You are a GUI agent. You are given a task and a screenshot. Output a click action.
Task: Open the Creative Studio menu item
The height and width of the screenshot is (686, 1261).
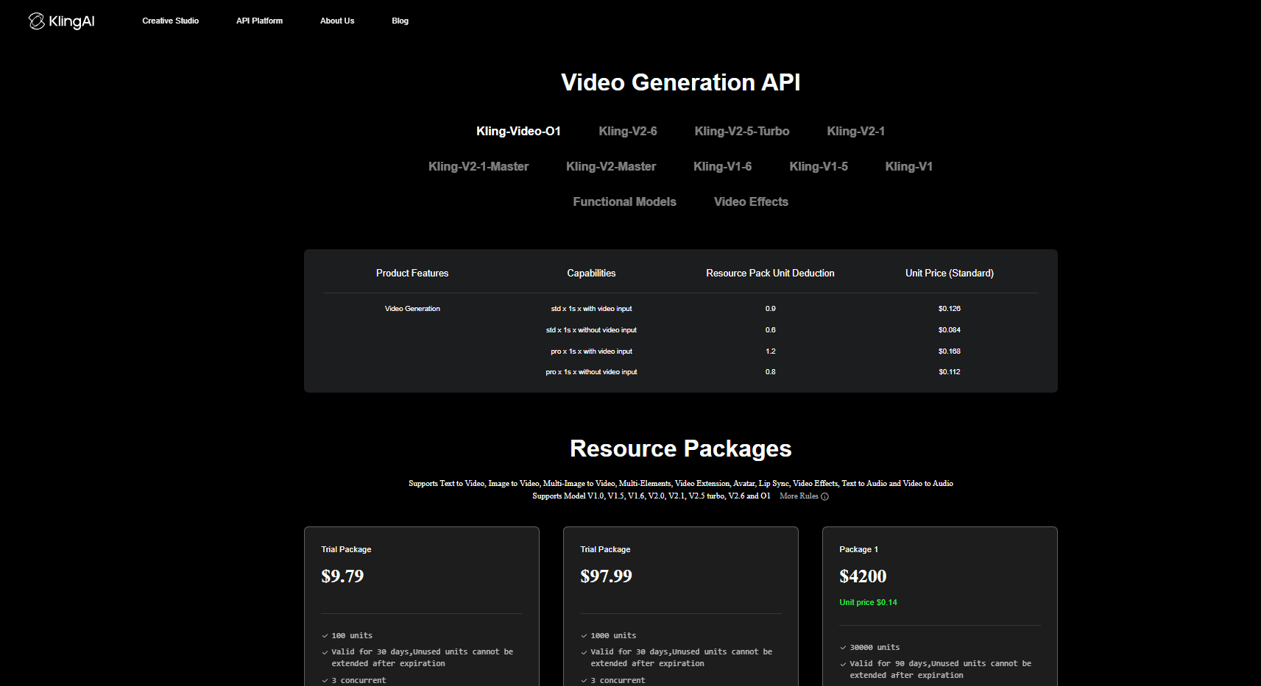click(171, 21)
